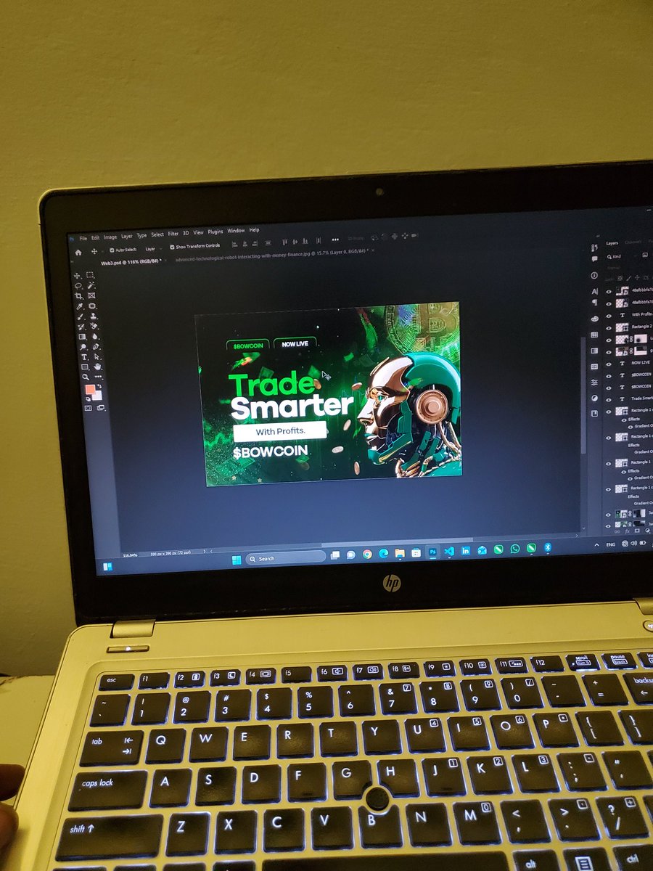Viewport: 653px width, 871px height.
Task: Open the Properties info panel icon
Action: coord(594,276)
